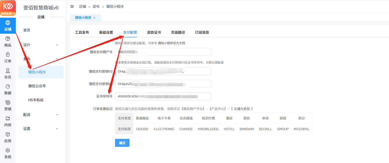Open the 营销 target icon section
Viewport: 389px width, 163px height.
point(8,105)
